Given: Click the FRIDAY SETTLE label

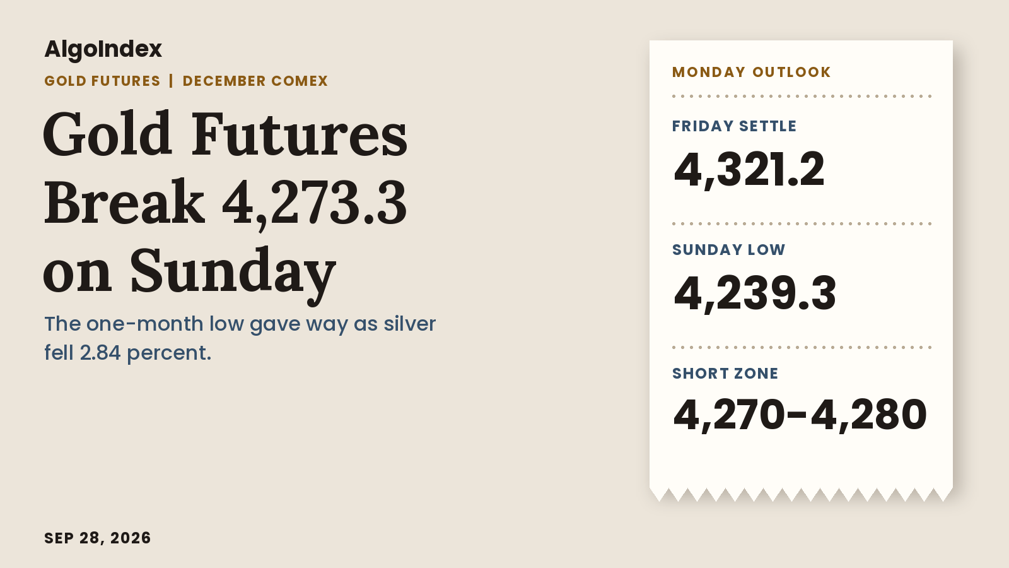Looking at the screenshot, I should click(734, 126).
